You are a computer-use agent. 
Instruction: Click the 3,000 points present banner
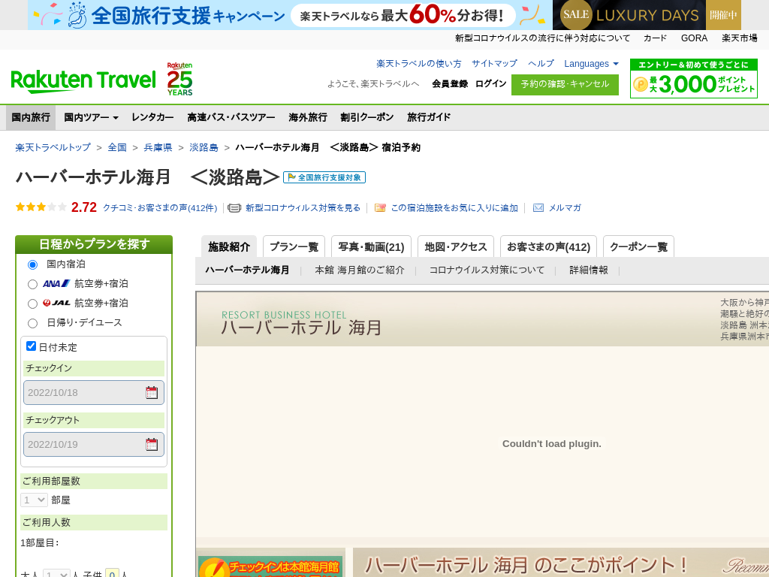pyautogui.click(x=693, y=78)
